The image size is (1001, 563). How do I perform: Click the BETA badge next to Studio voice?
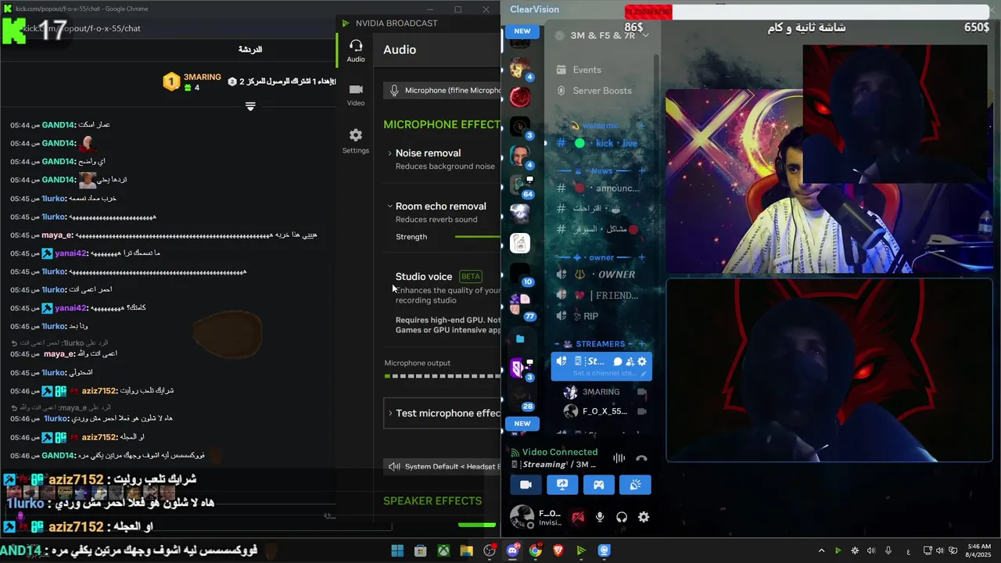tap(471, 276)
